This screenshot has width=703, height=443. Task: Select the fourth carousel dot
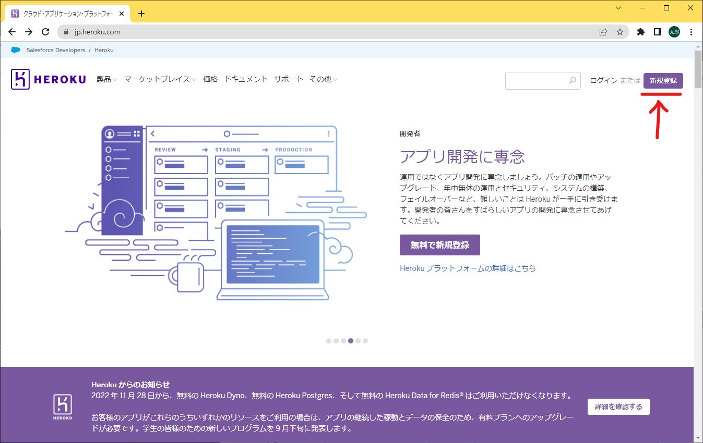pyautogui.click(x=351, y=341)
